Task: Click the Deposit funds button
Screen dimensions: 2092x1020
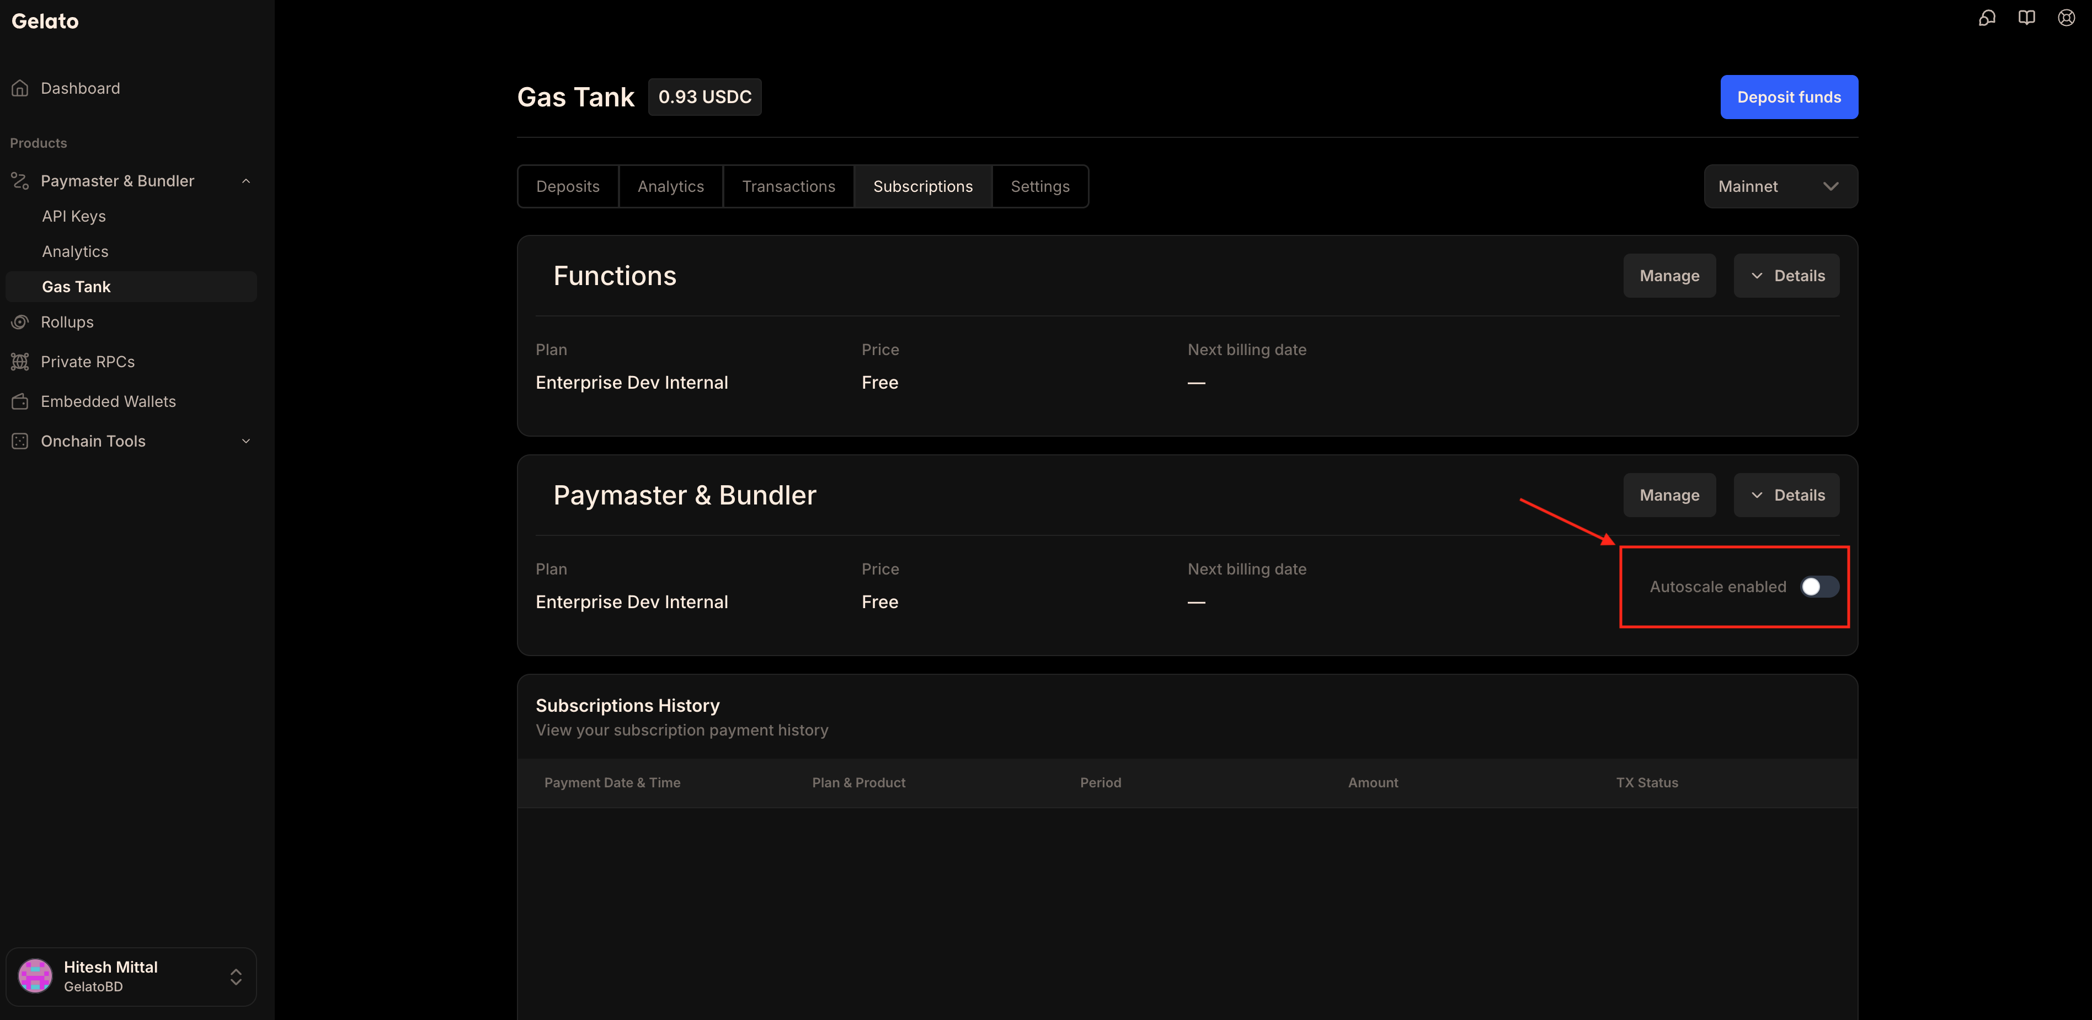Action: (1788, 98)
